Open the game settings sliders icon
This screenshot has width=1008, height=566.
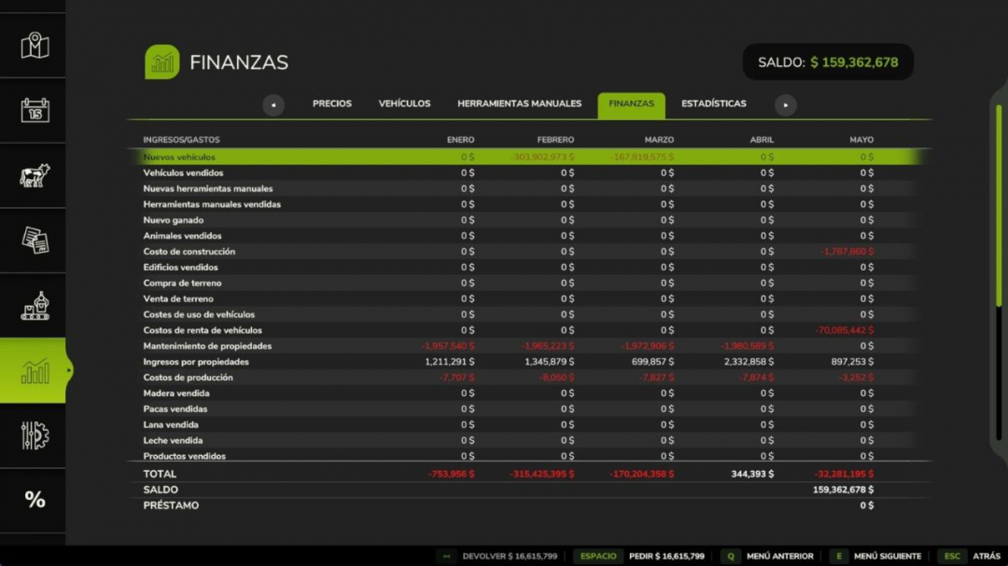click(35, 435)
